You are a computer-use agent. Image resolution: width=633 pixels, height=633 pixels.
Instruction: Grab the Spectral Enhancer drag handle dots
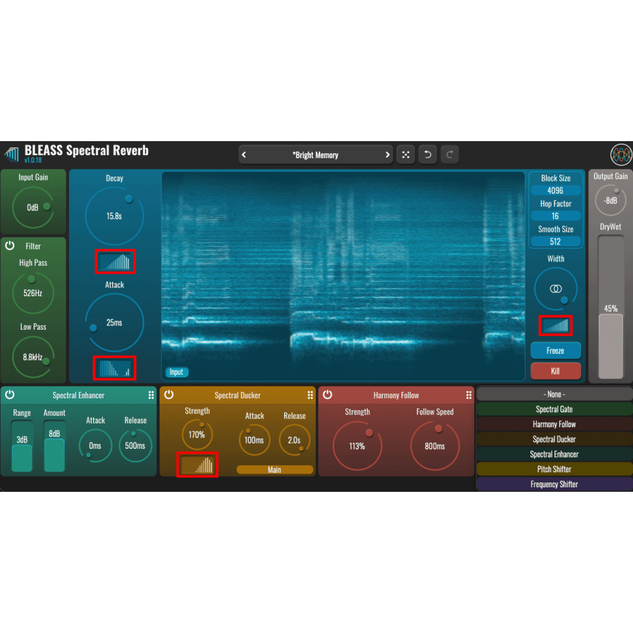[x=151, y=395]
